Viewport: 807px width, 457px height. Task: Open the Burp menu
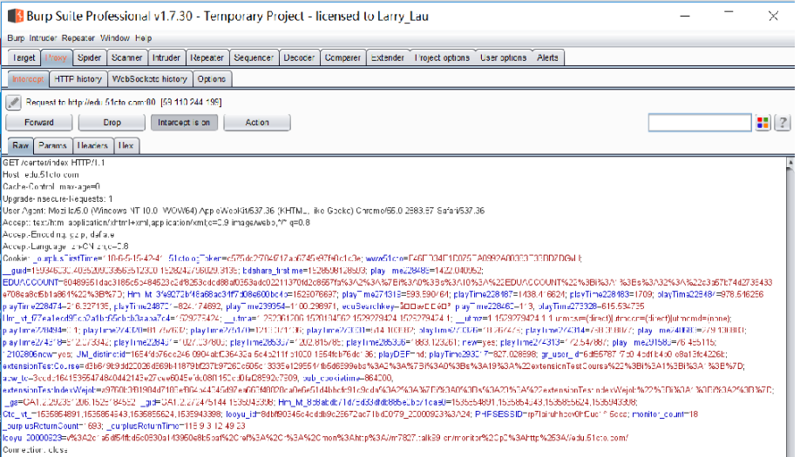pos(16,38)
